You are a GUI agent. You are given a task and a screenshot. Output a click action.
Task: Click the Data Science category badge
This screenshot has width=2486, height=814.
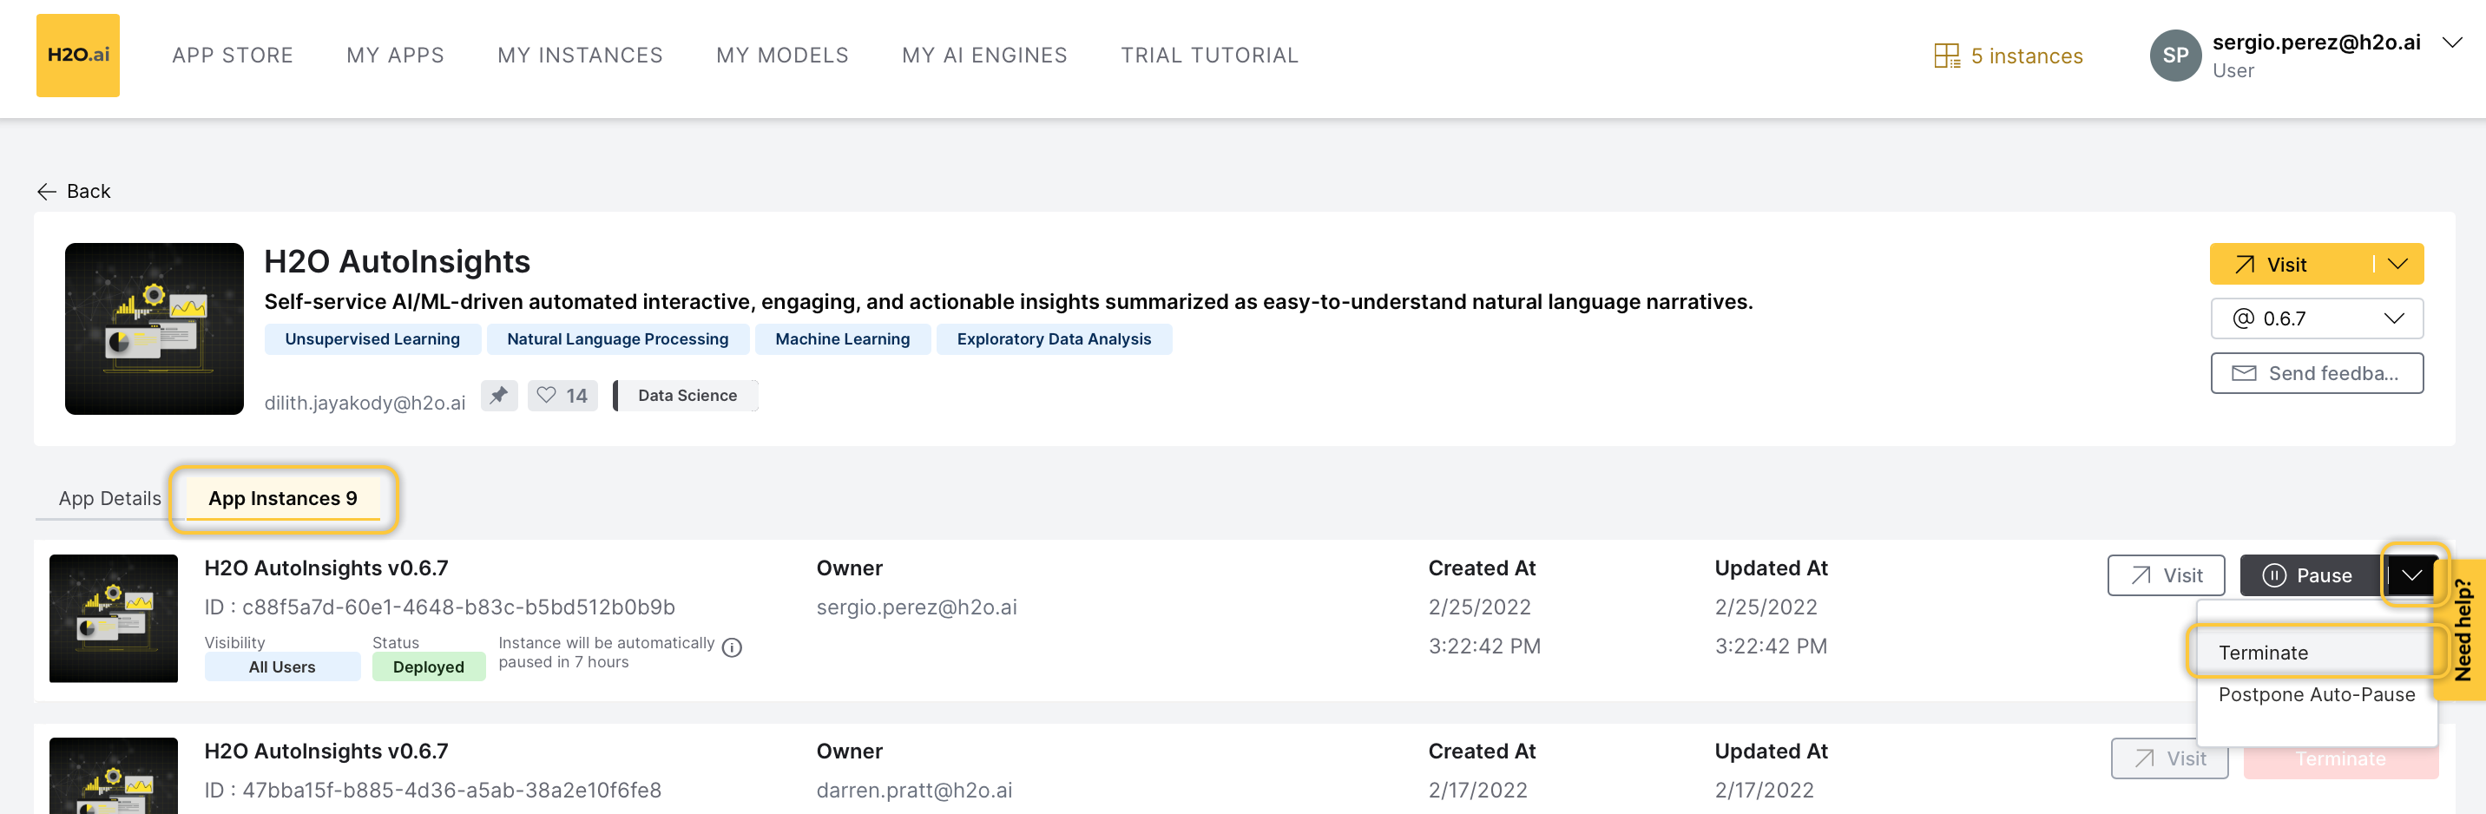click(686, 395)
